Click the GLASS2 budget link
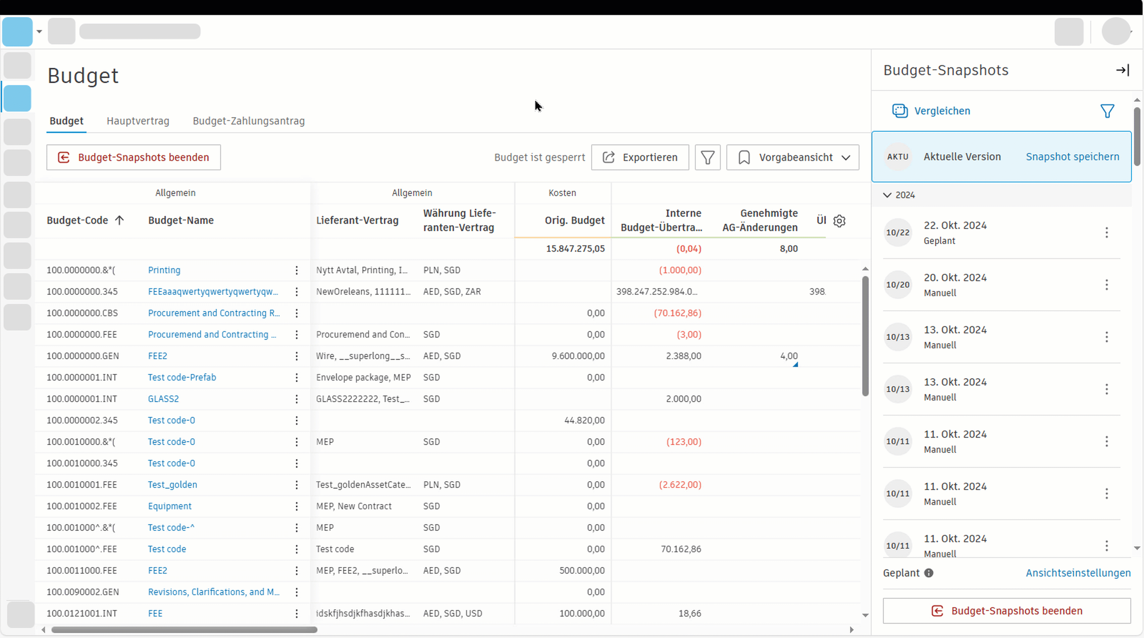 point(163,399)
